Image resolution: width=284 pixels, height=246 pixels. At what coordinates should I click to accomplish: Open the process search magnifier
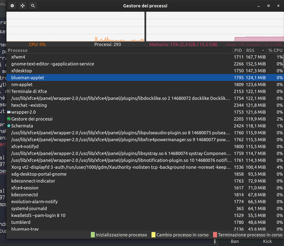tap(33, 6)
